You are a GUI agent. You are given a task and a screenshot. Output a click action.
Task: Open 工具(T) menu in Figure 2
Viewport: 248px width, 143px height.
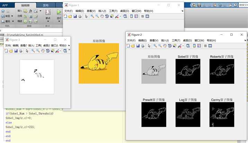point(176,40)
